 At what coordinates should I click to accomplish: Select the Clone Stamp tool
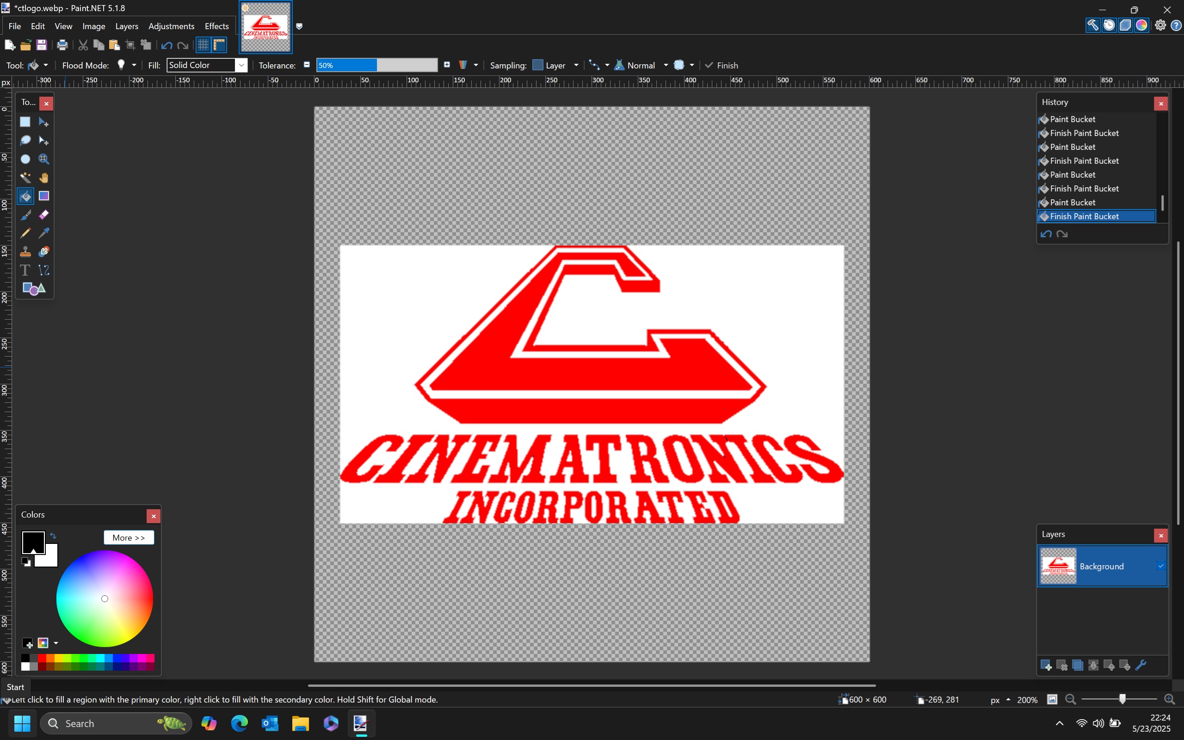(25, 252)
